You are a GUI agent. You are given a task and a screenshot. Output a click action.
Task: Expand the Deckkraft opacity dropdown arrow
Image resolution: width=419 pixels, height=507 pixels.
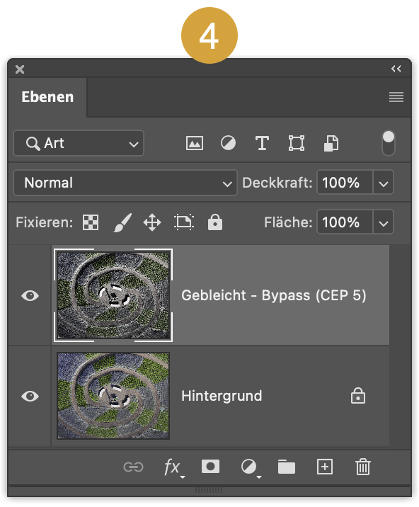(x=384, y=183)
